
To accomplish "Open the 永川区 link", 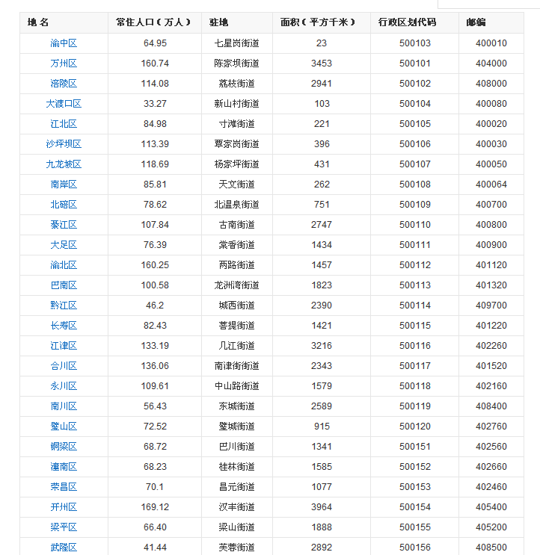I will tap(64, 386).
